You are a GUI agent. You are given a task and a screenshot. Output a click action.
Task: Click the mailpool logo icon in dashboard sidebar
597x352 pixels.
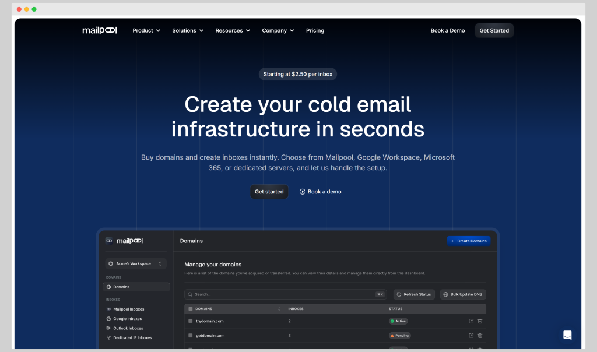tap(109, 241)
